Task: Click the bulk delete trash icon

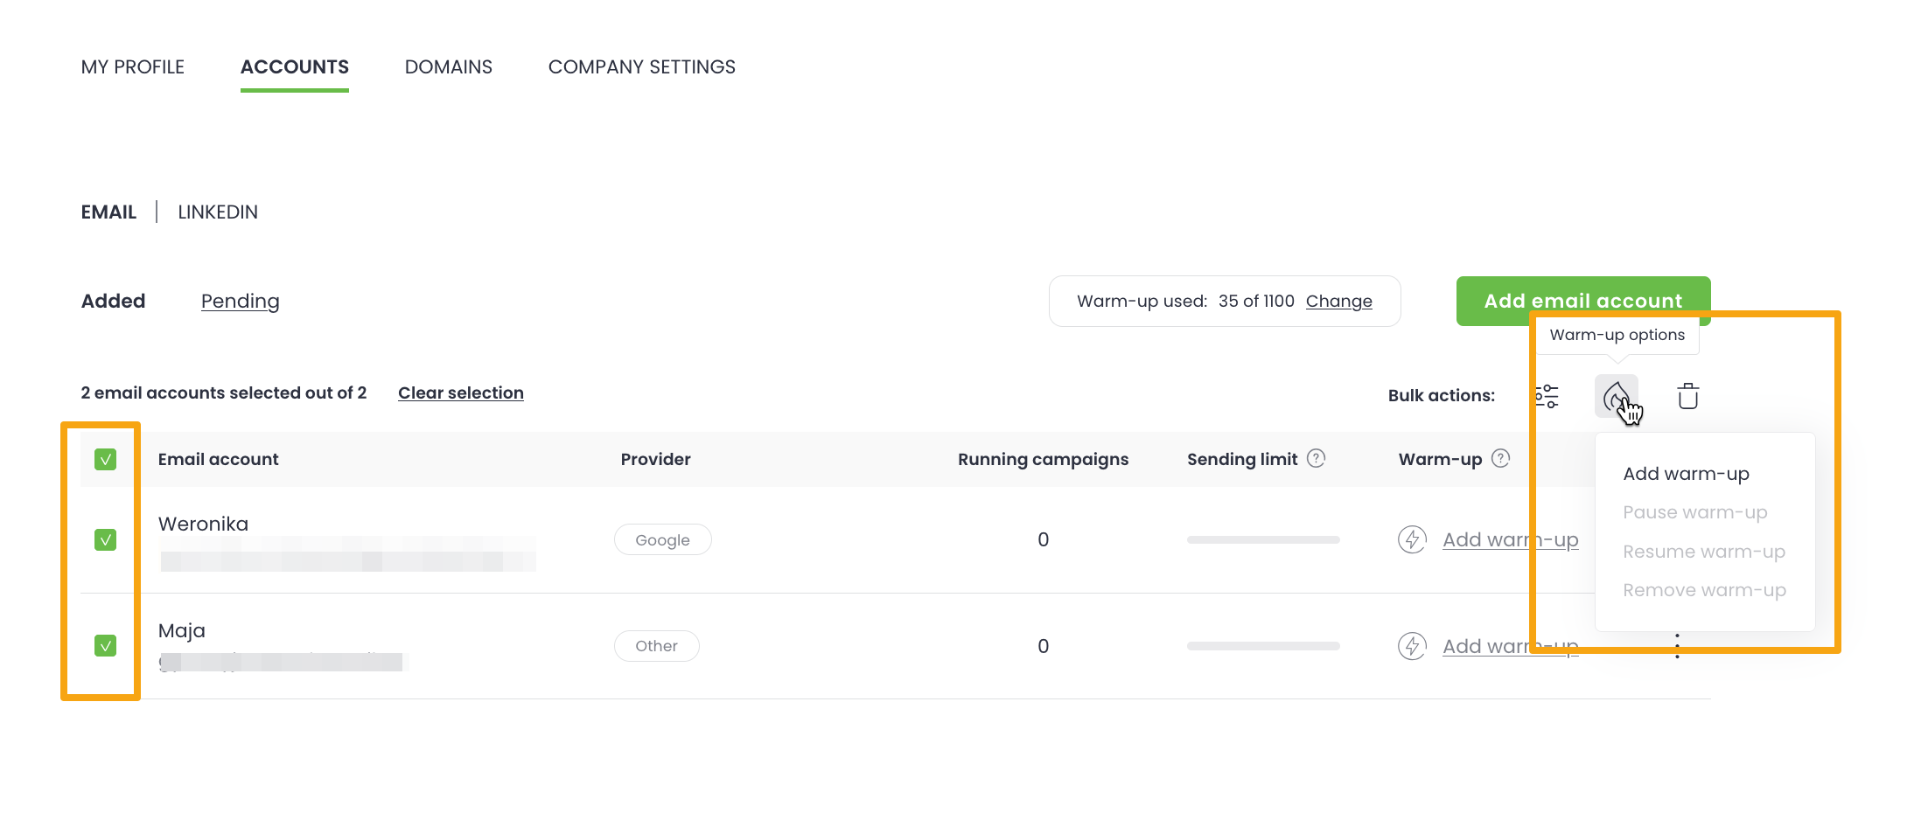Action: 1688,396
